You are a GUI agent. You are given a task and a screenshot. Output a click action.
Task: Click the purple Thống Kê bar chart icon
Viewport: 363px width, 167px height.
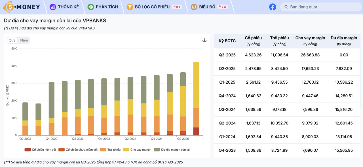[x=53, y=7]
